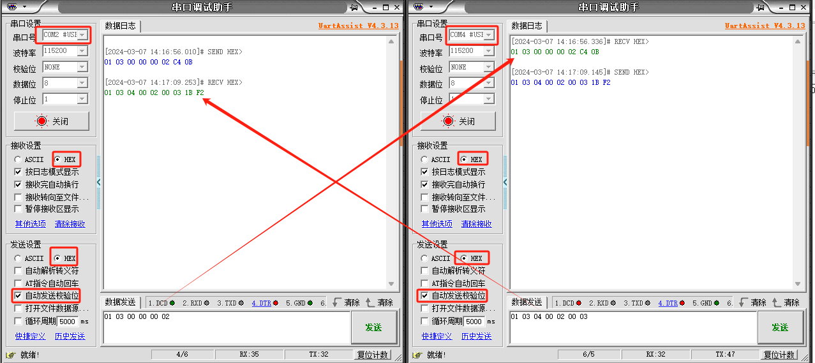The height and width of the screenshot is (363, 815).
Task: Click the GND indicator in the left window
Action: 299,303
